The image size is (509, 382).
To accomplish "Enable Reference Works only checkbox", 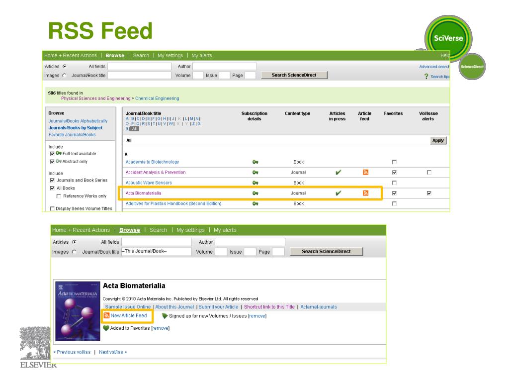I will click(59, 196).
